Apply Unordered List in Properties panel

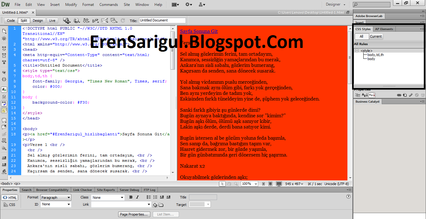point(149,197)
